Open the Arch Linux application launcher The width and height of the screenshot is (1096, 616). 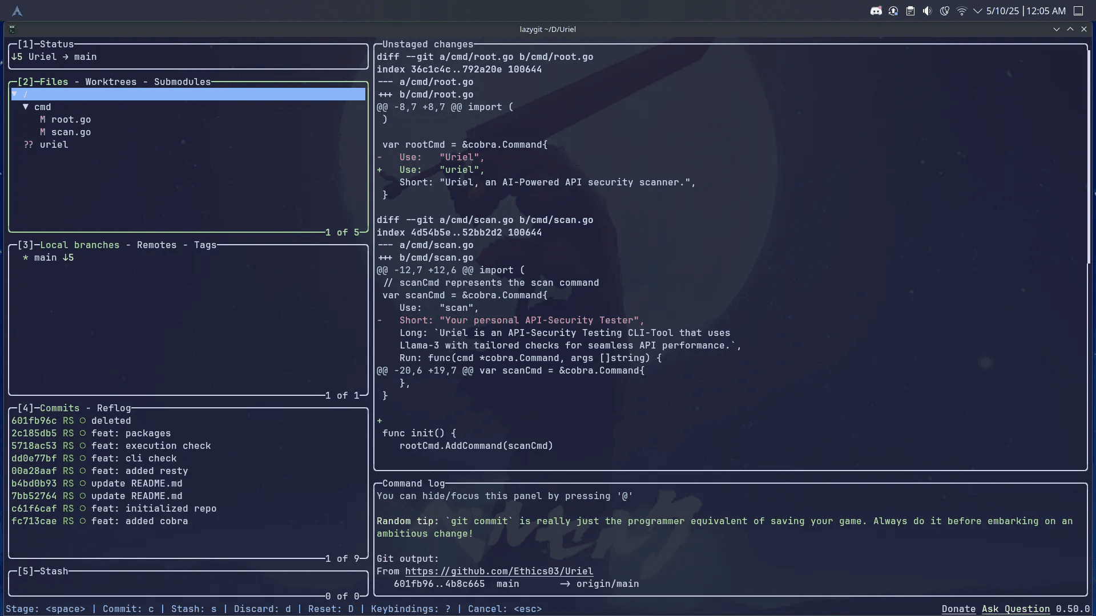coord(17,11)
